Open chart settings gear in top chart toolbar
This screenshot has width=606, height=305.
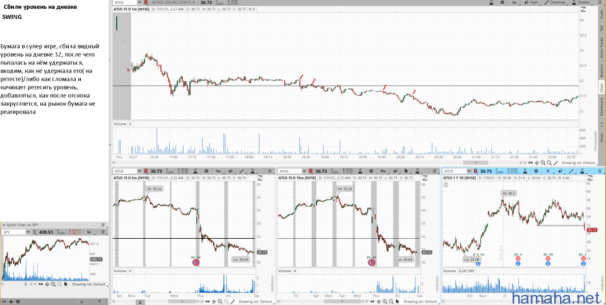tap(502, 2)
